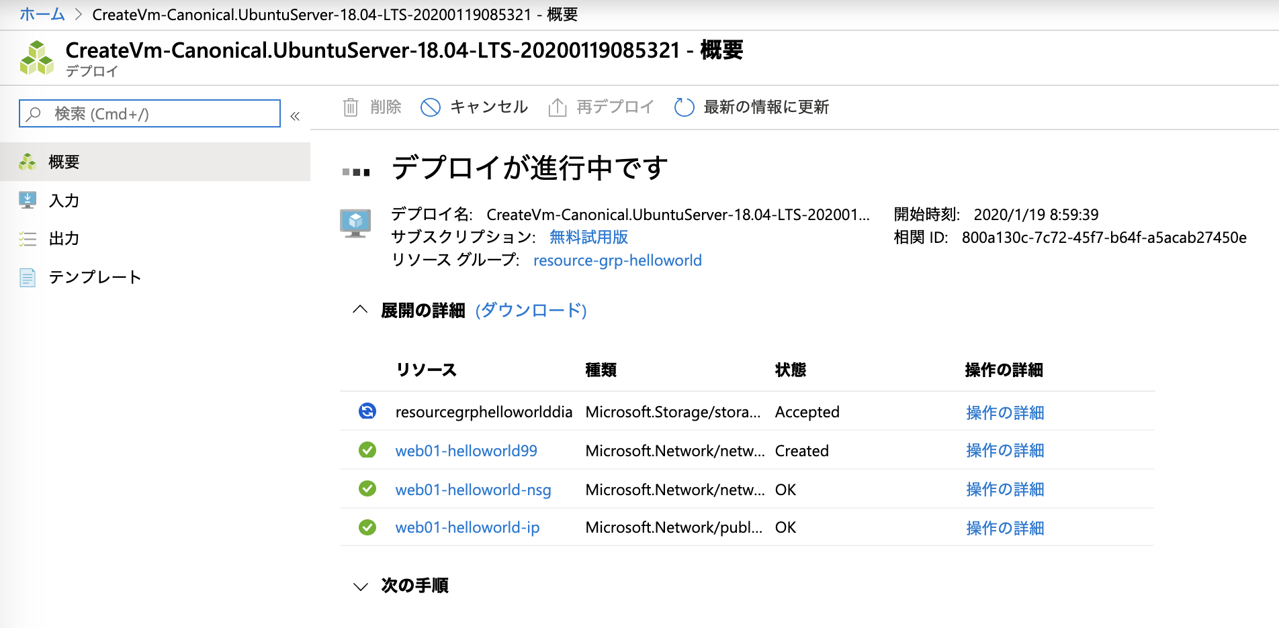Image resolution: width=1279 pixels, height=628 pixels.
Task: Open web01-helloworld99 resource link
Action: pyautogui.click(x=466, y=451)
